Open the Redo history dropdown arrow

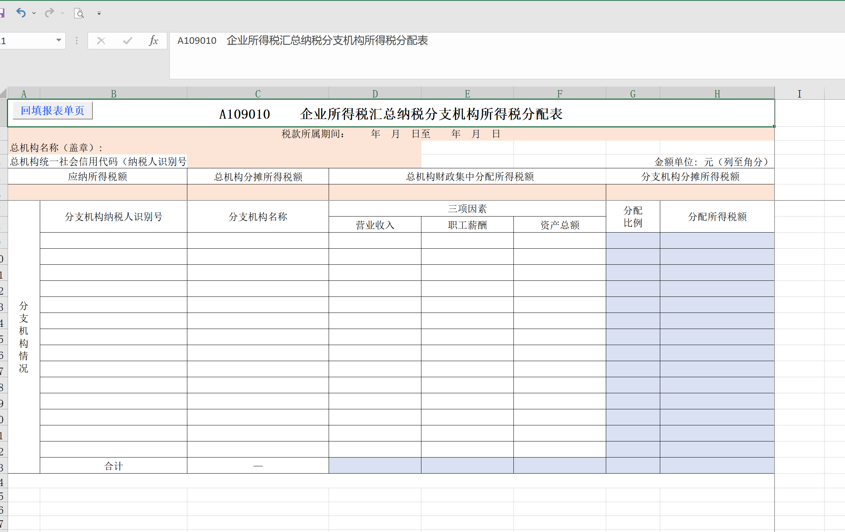pyautogui.click(x=62, y=14)
